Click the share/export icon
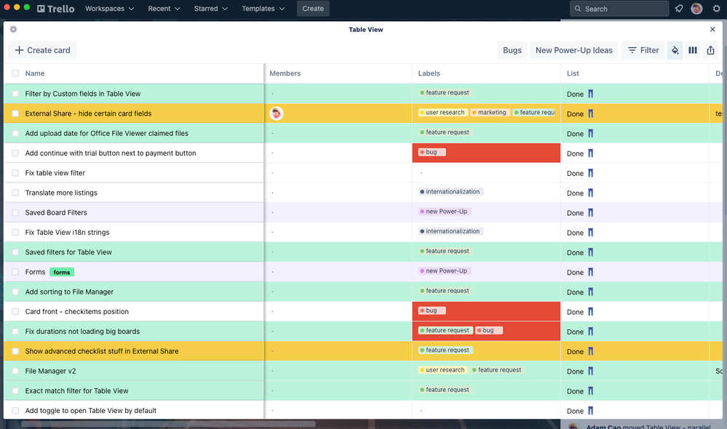Viewport: 727px width, 429px height. 710,50
